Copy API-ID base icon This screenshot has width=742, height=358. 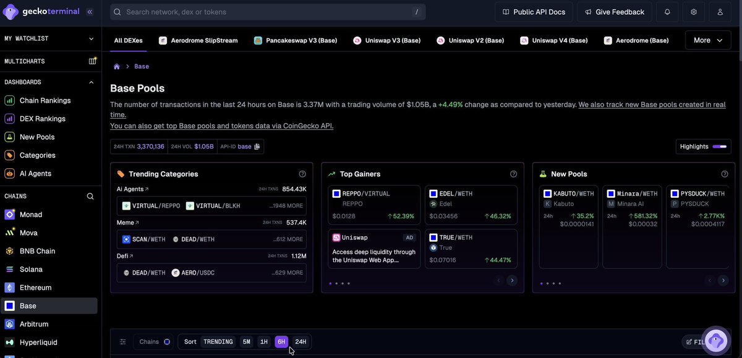(x=258, y=147)
